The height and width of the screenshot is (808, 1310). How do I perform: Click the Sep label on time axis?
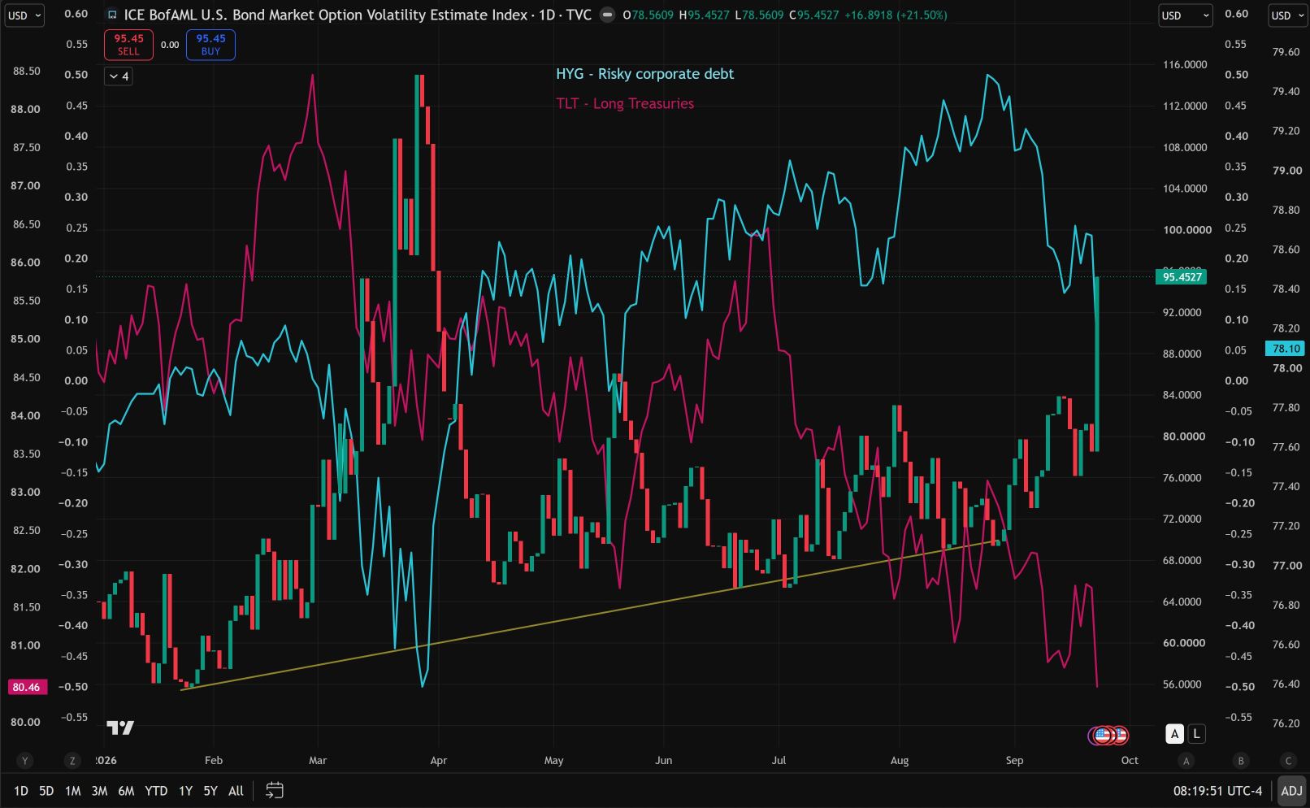click(1014, 761)
